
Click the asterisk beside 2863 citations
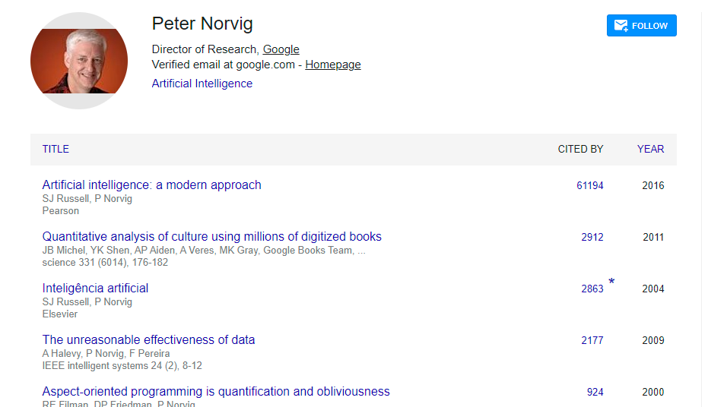611,283
